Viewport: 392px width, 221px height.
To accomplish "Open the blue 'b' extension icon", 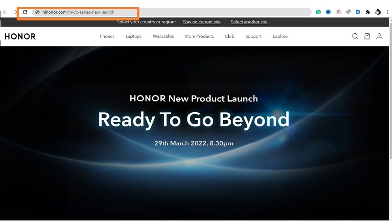I will (358, 12).
